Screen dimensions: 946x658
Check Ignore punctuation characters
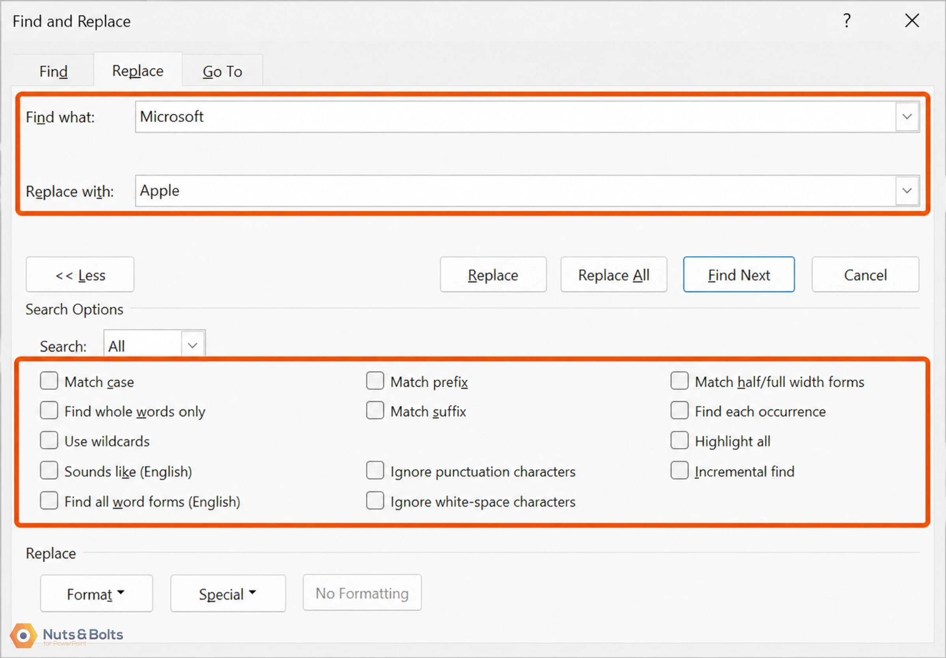click(x=375, y=470)
